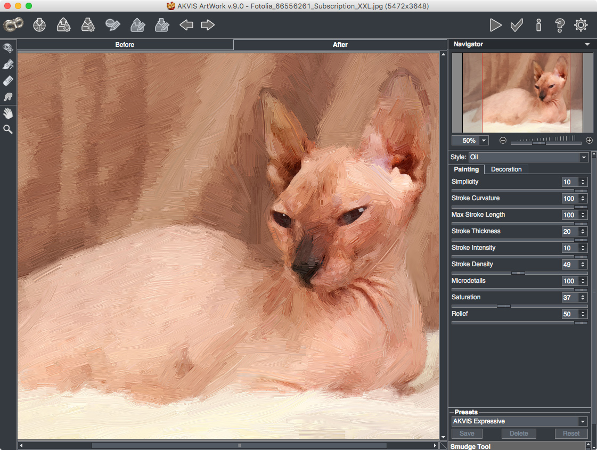Open Help question mark icon
Screen dimensions: 597x450
(x=559, y=25)
